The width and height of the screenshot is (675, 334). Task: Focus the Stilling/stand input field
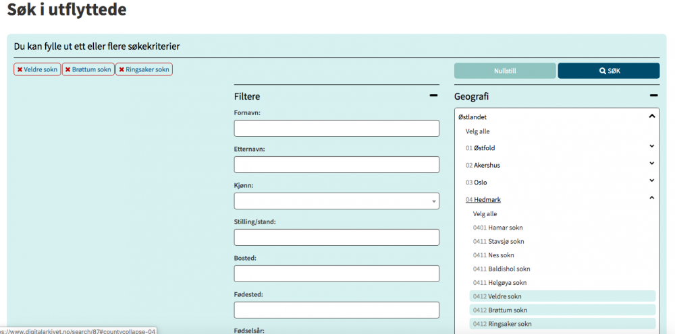pyautogui.click(x=337, y=238)
